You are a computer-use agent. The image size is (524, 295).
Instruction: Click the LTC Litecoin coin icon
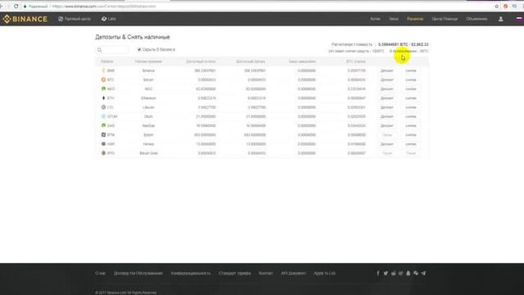point(104,107)
